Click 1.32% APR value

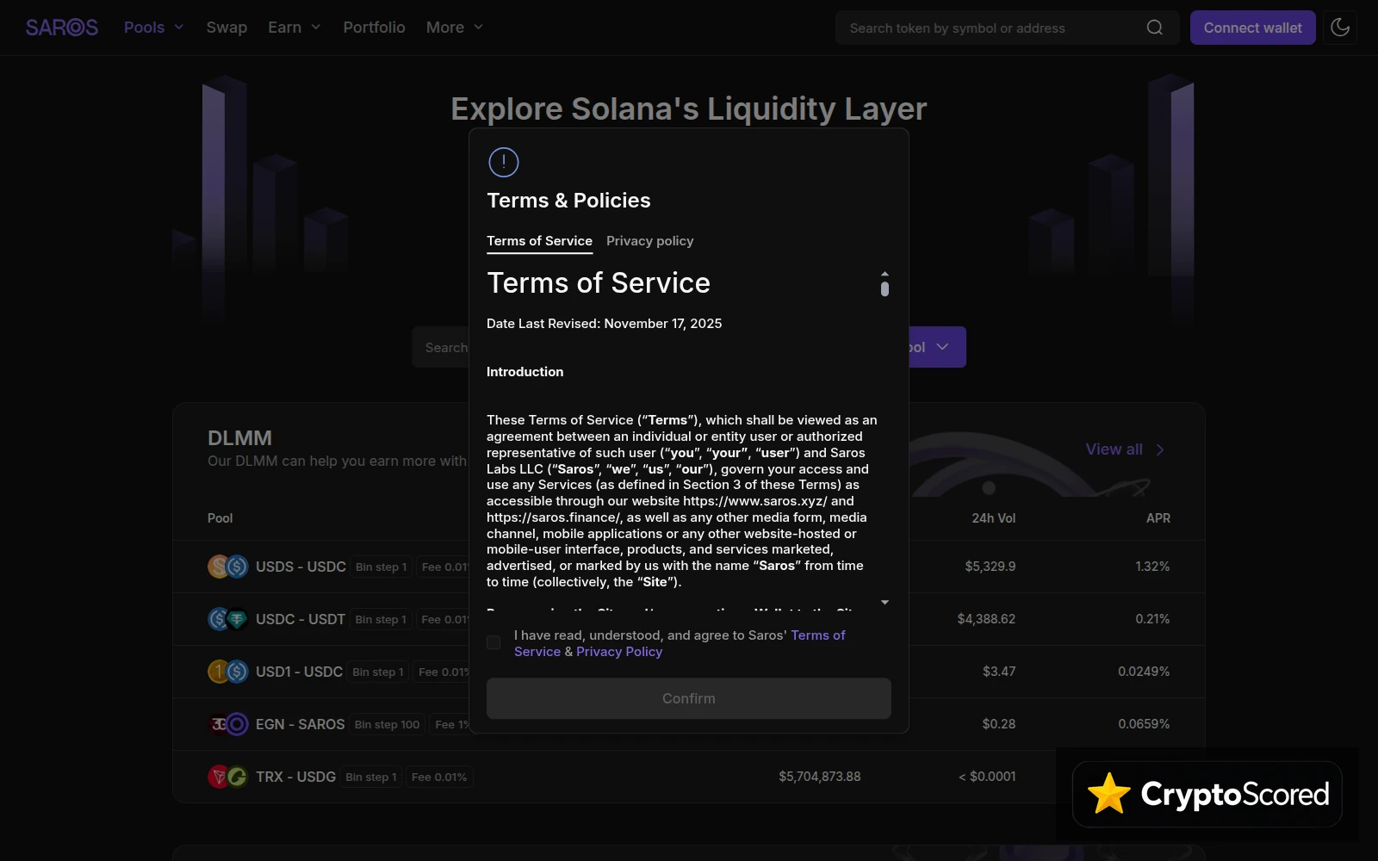pyautogui.click(x=1152, y=567)
